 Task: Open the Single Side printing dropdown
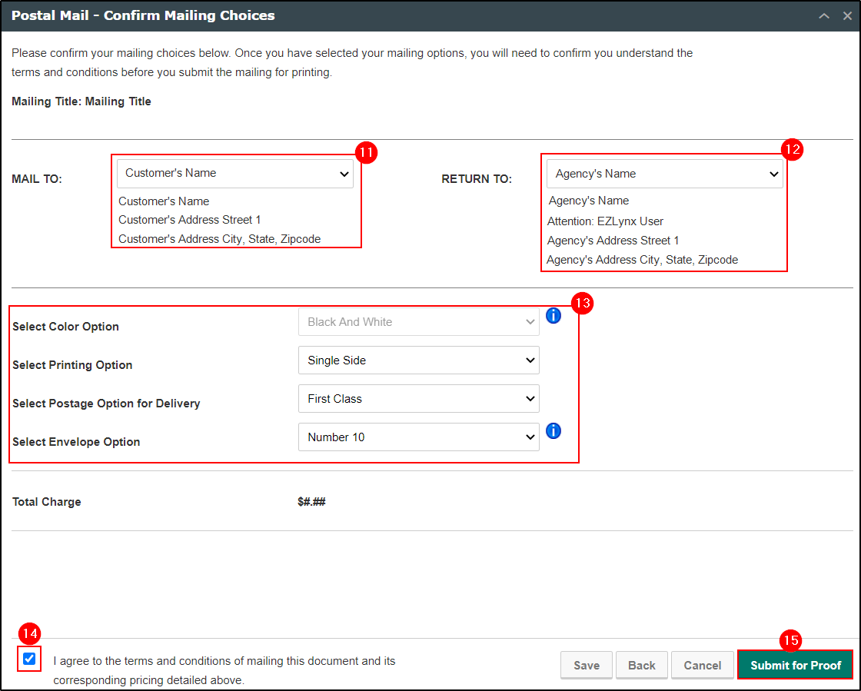[x=418, y=360]
